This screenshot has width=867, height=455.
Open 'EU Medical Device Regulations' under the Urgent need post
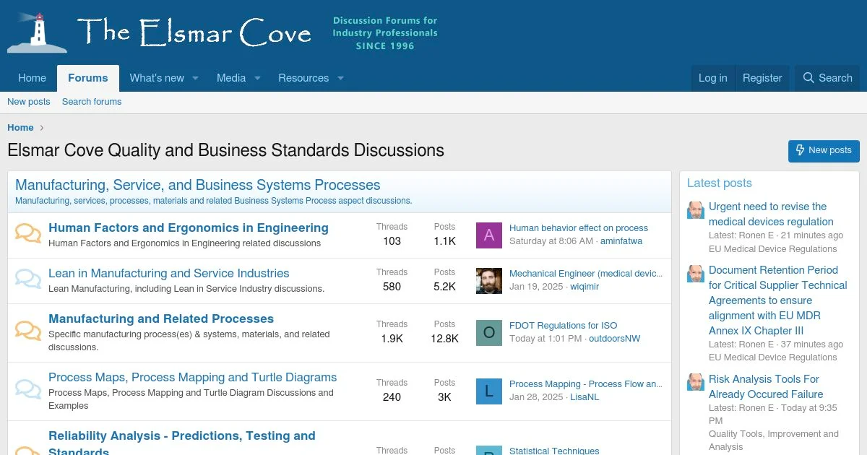773,249
